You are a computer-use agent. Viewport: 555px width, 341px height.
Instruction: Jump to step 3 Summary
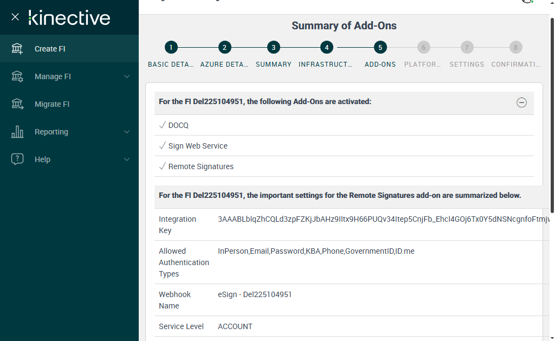274,48
